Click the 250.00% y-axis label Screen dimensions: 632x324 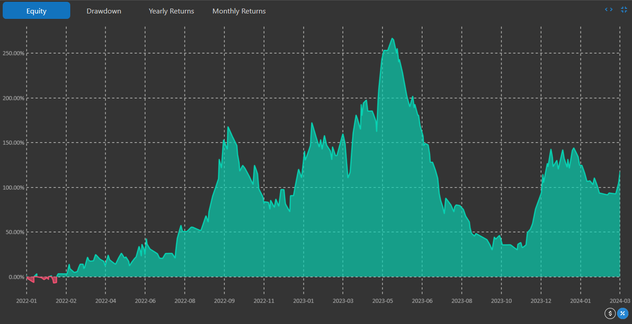pyautogui.click(x=13, y=53)
